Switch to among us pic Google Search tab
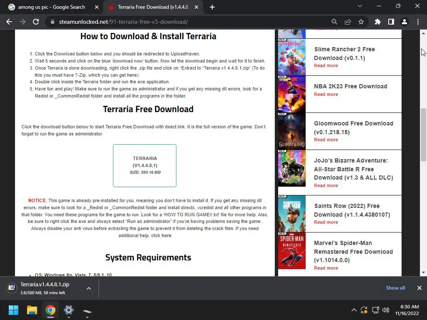 [52, 7]
